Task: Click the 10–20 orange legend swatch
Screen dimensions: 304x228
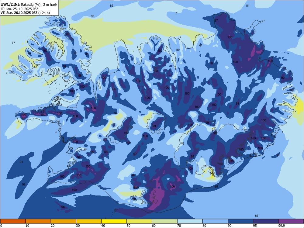Action: coord(38,221)
